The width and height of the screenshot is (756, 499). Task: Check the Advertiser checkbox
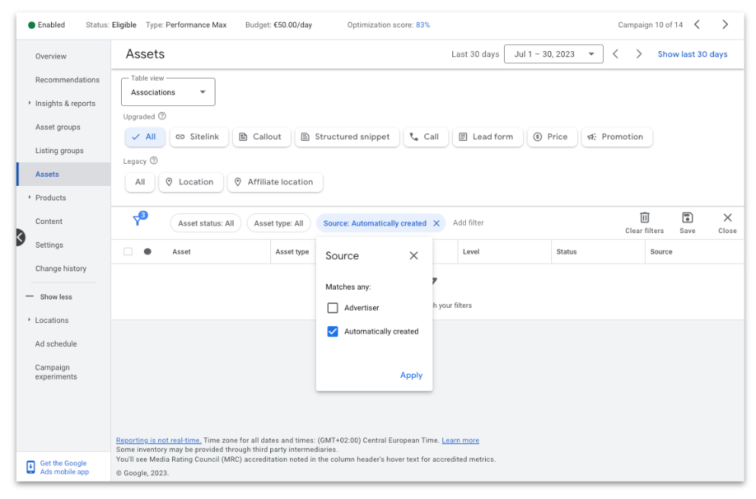coord(333,308)
